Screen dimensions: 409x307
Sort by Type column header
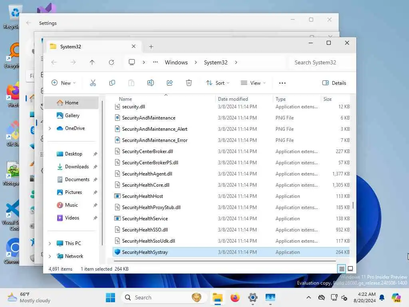[281, 99]
